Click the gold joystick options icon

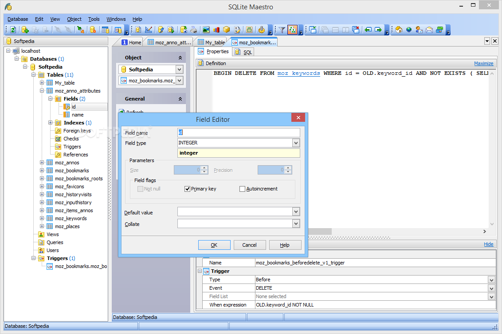(262, 30)
